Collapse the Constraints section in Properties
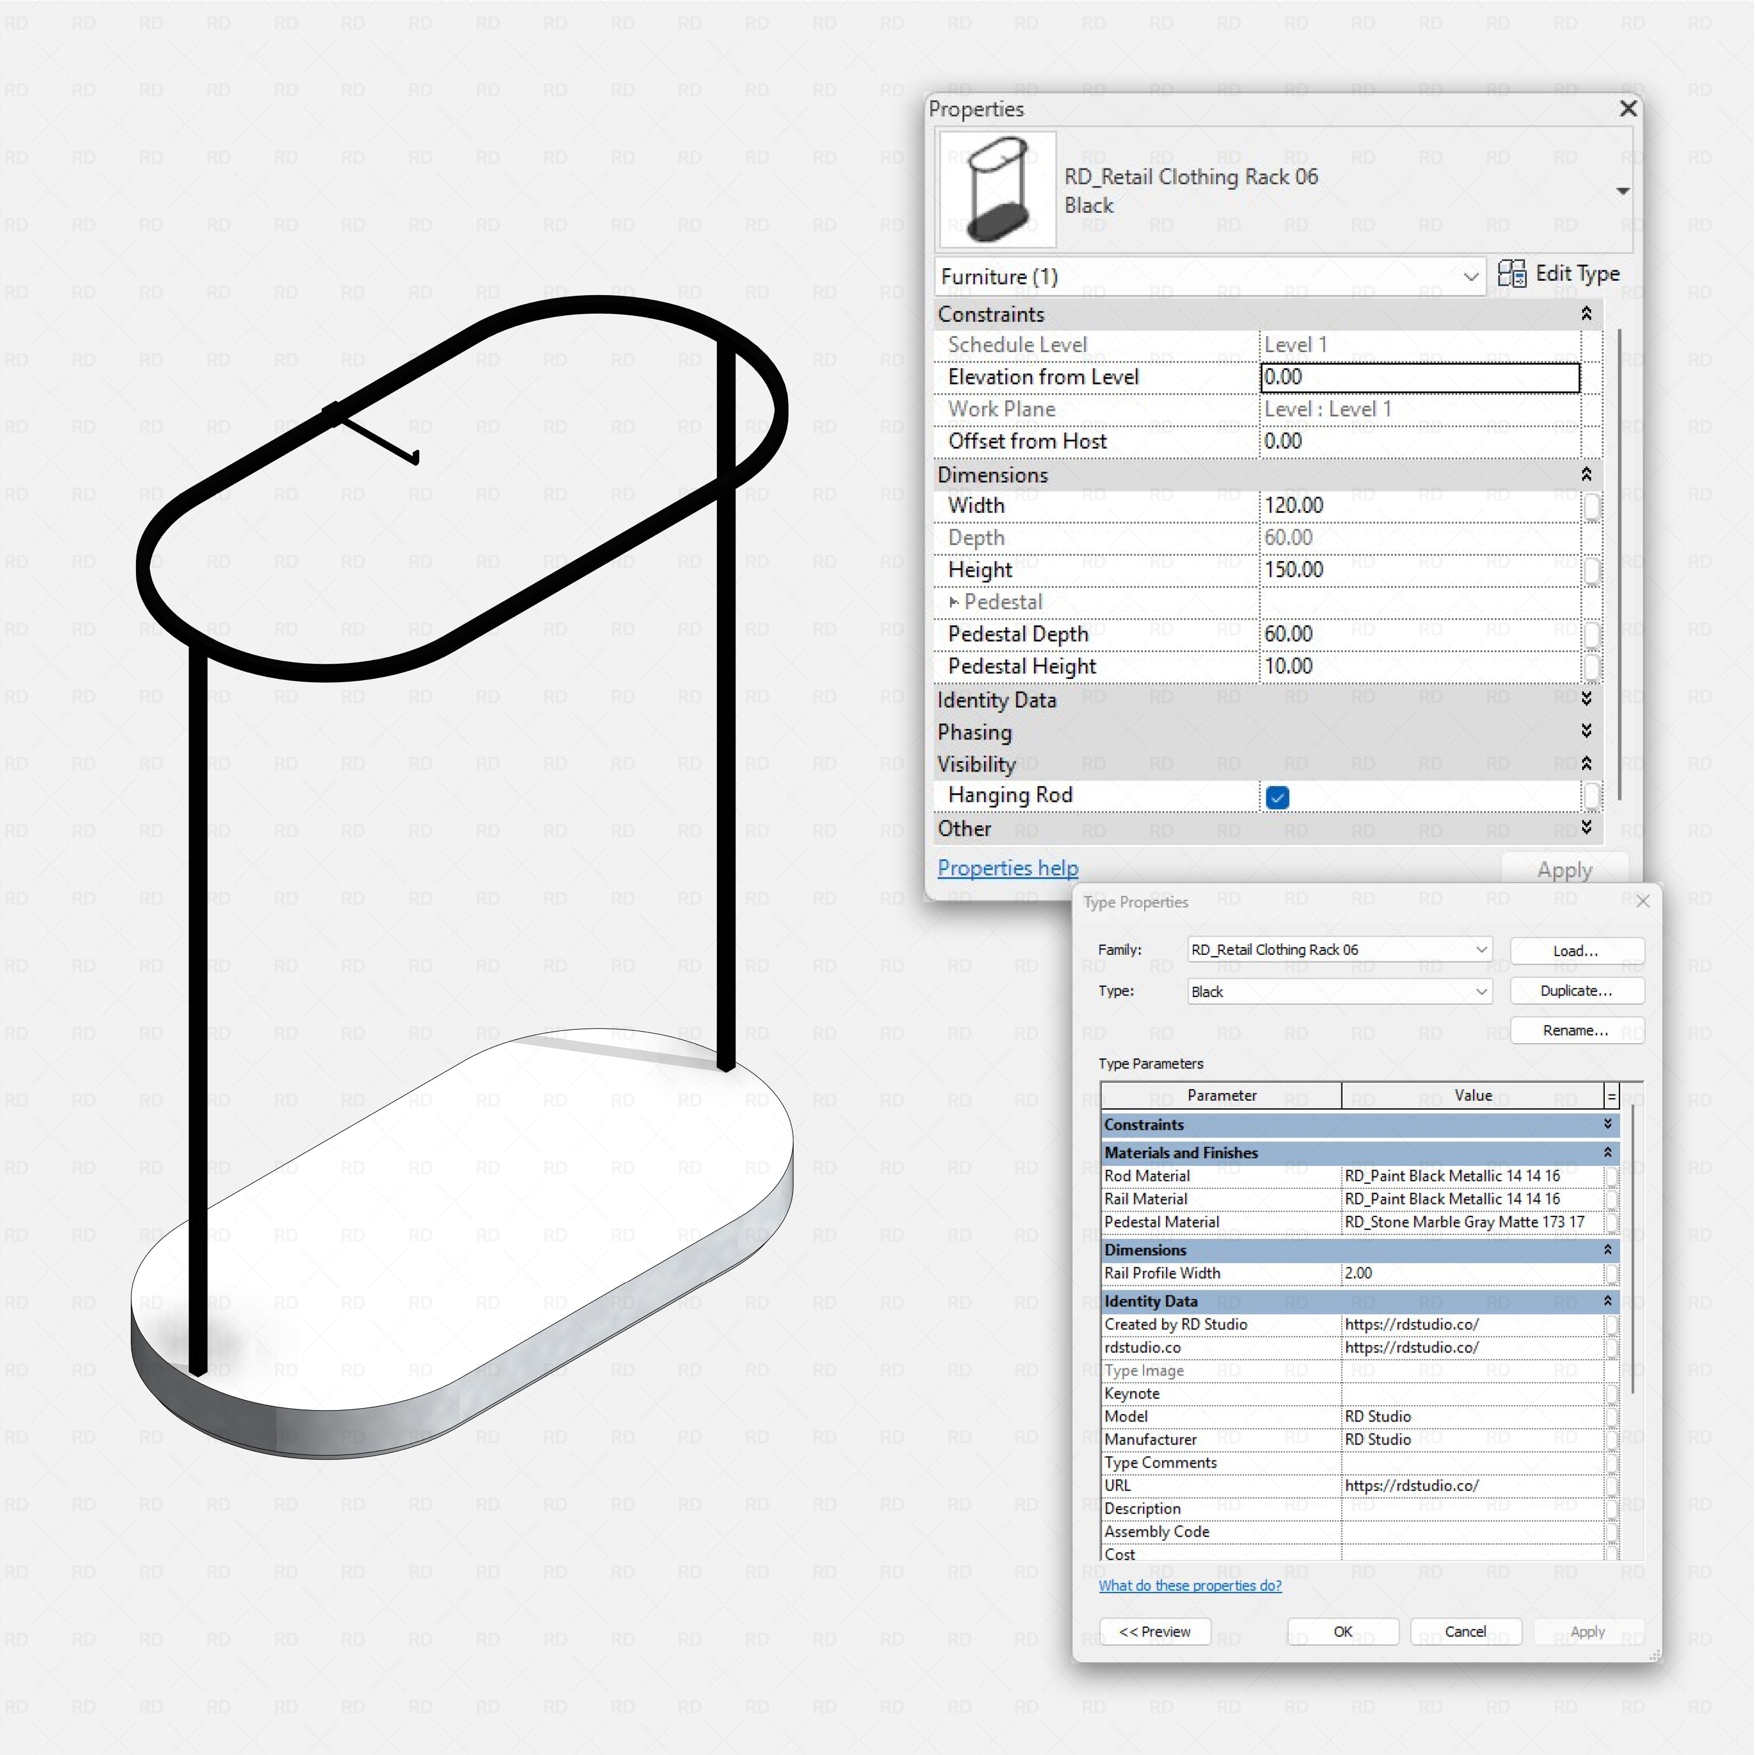 coord(1586,313)
